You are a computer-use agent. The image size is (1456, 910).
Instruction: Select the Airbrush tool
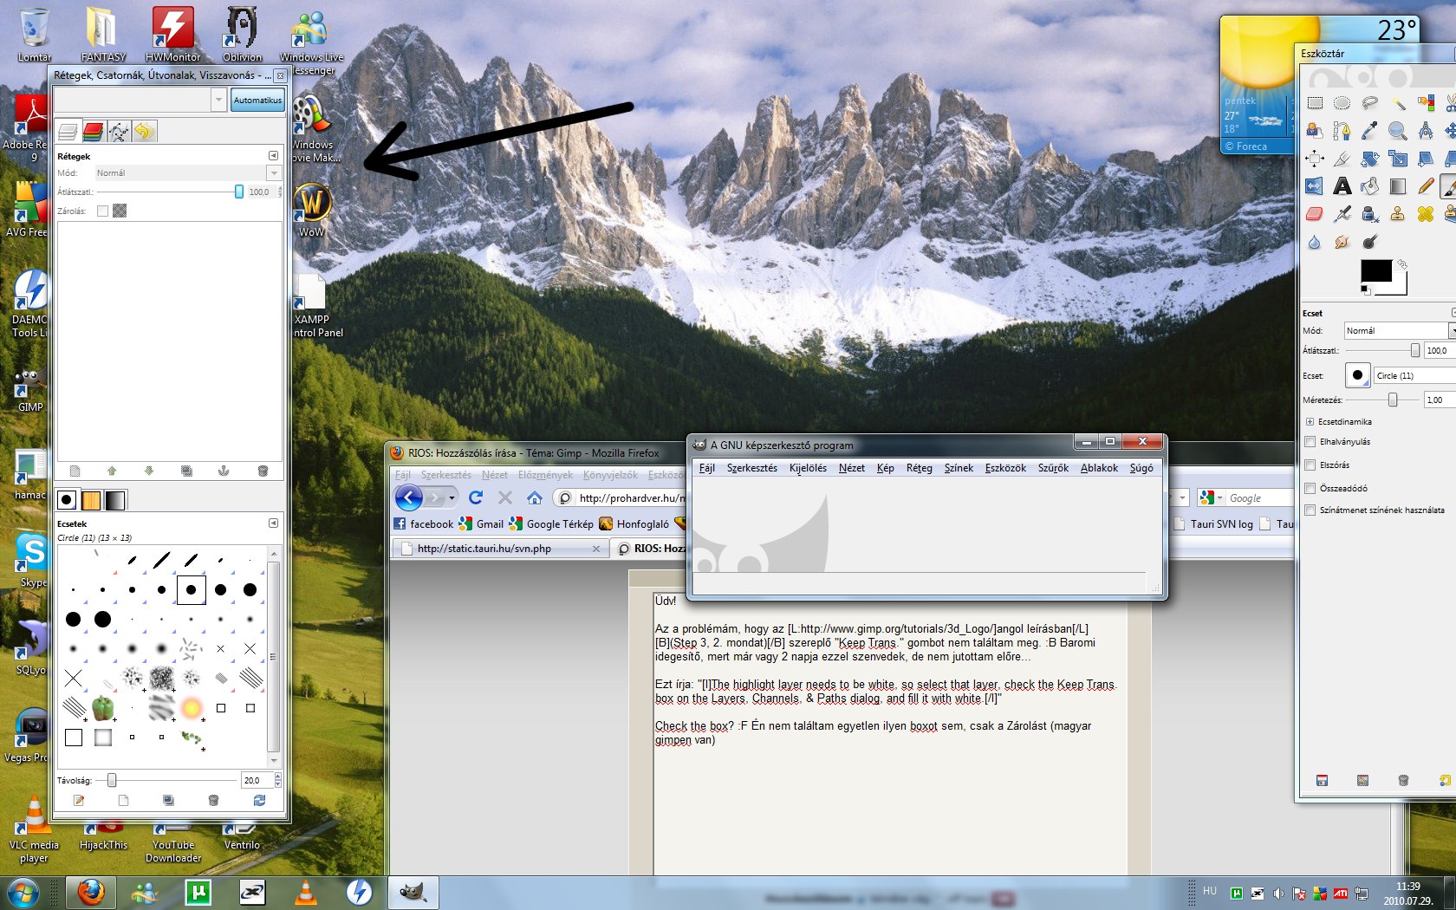pos(1342,214)
